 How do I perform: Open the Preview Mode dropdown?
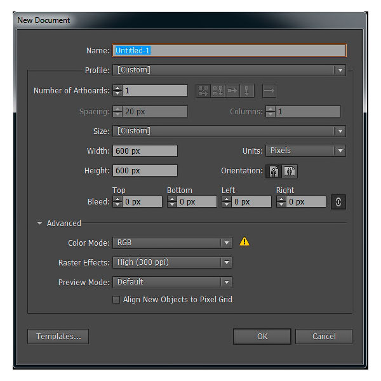172,282
